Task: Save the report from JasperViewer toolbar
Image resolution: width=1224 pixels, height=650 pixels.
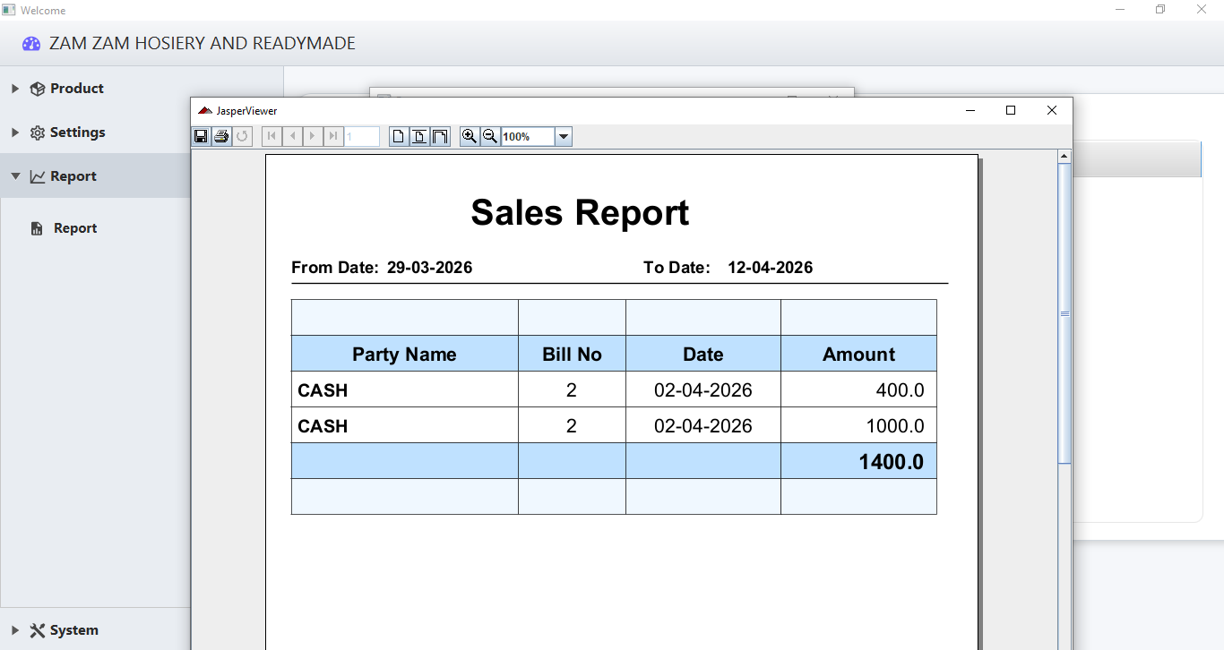Action: (201, 136)
